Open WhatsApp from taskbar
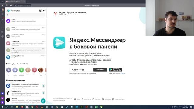Viewport: 194px width, 109px height. point(96,107)
